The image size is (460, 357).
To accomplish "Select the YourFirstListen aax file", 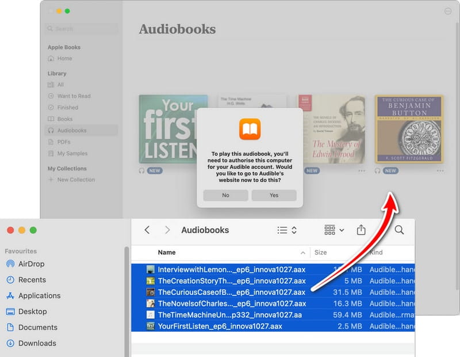I will [x=220, y=326].
